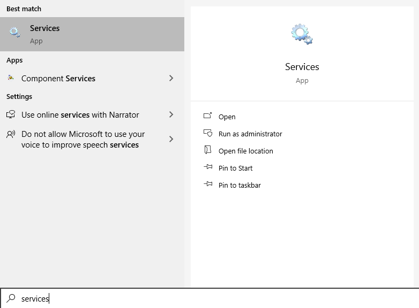Click the speech voice icon under Settings
The height and width of the screenshot is (308, 419).
[11, 135]
